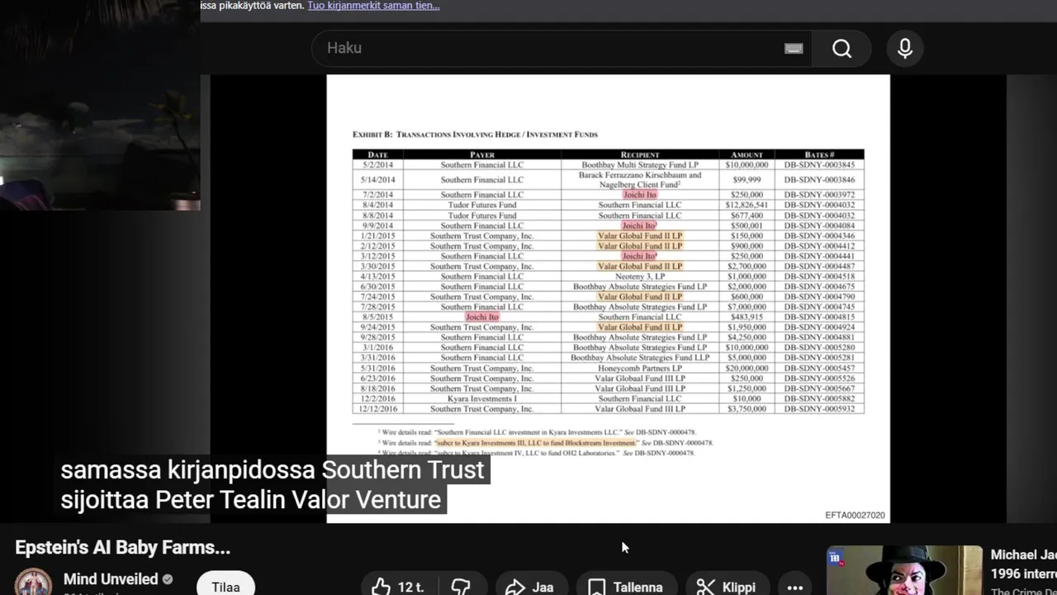This screenshot has height=595, width=1057.
Task: Click 'Boothbay Multi Strategy Fund LP' cell
Action: click(x=640, y=164)
